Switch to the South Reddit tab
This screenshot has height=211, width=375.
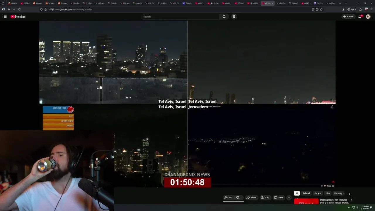62,3
